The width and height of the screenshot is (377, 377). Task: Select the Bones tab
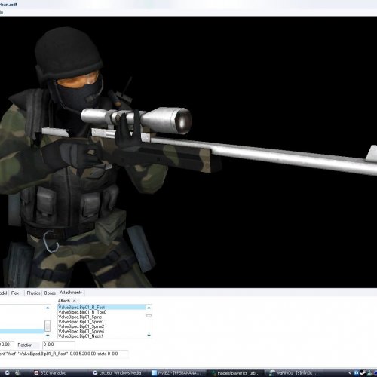tap(50, 293)
